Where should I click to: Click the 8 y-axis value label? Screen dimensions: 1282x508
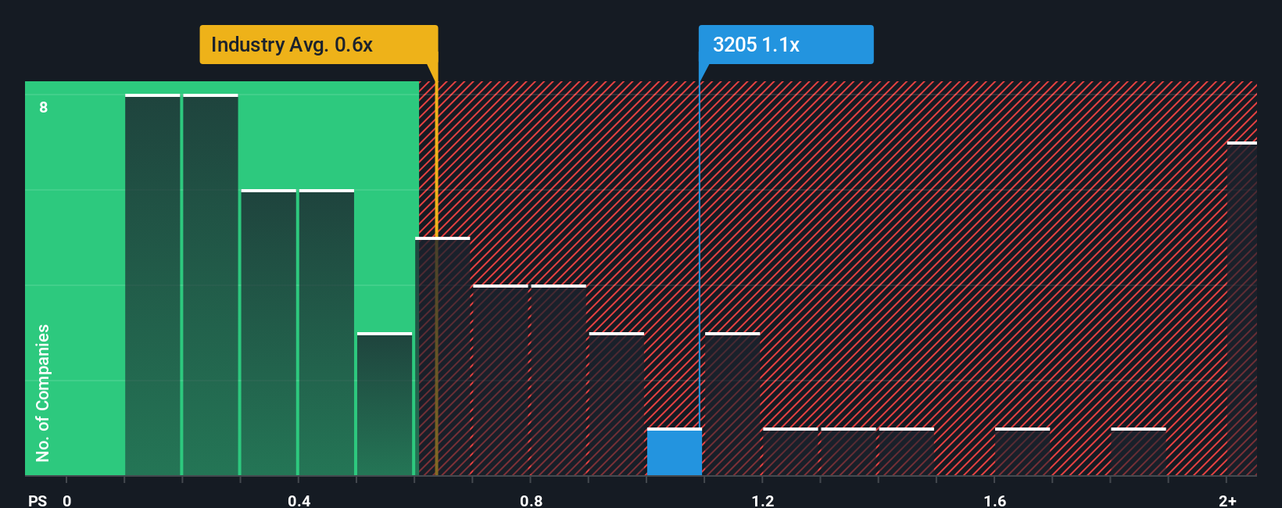point(44,107)
